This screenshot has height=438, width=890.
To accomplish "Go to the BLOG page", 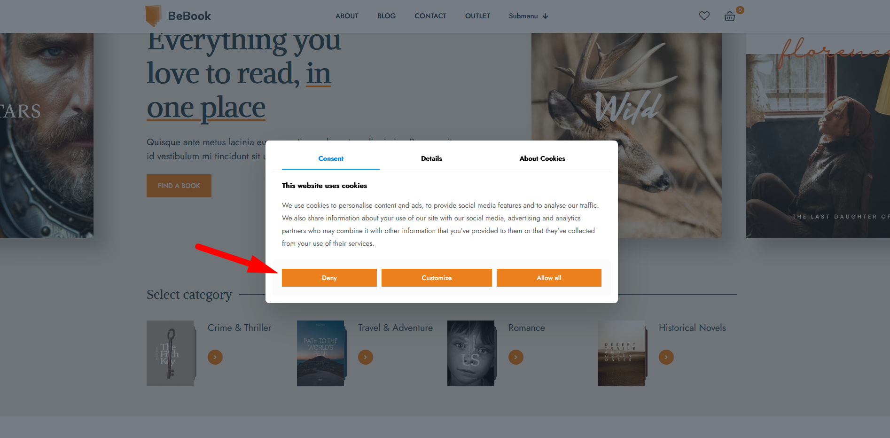I will point(386,16).
